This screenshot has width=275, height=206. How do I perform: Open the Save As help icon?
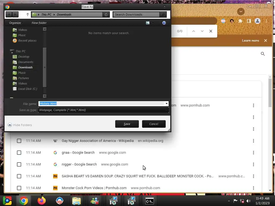[164, 23]
